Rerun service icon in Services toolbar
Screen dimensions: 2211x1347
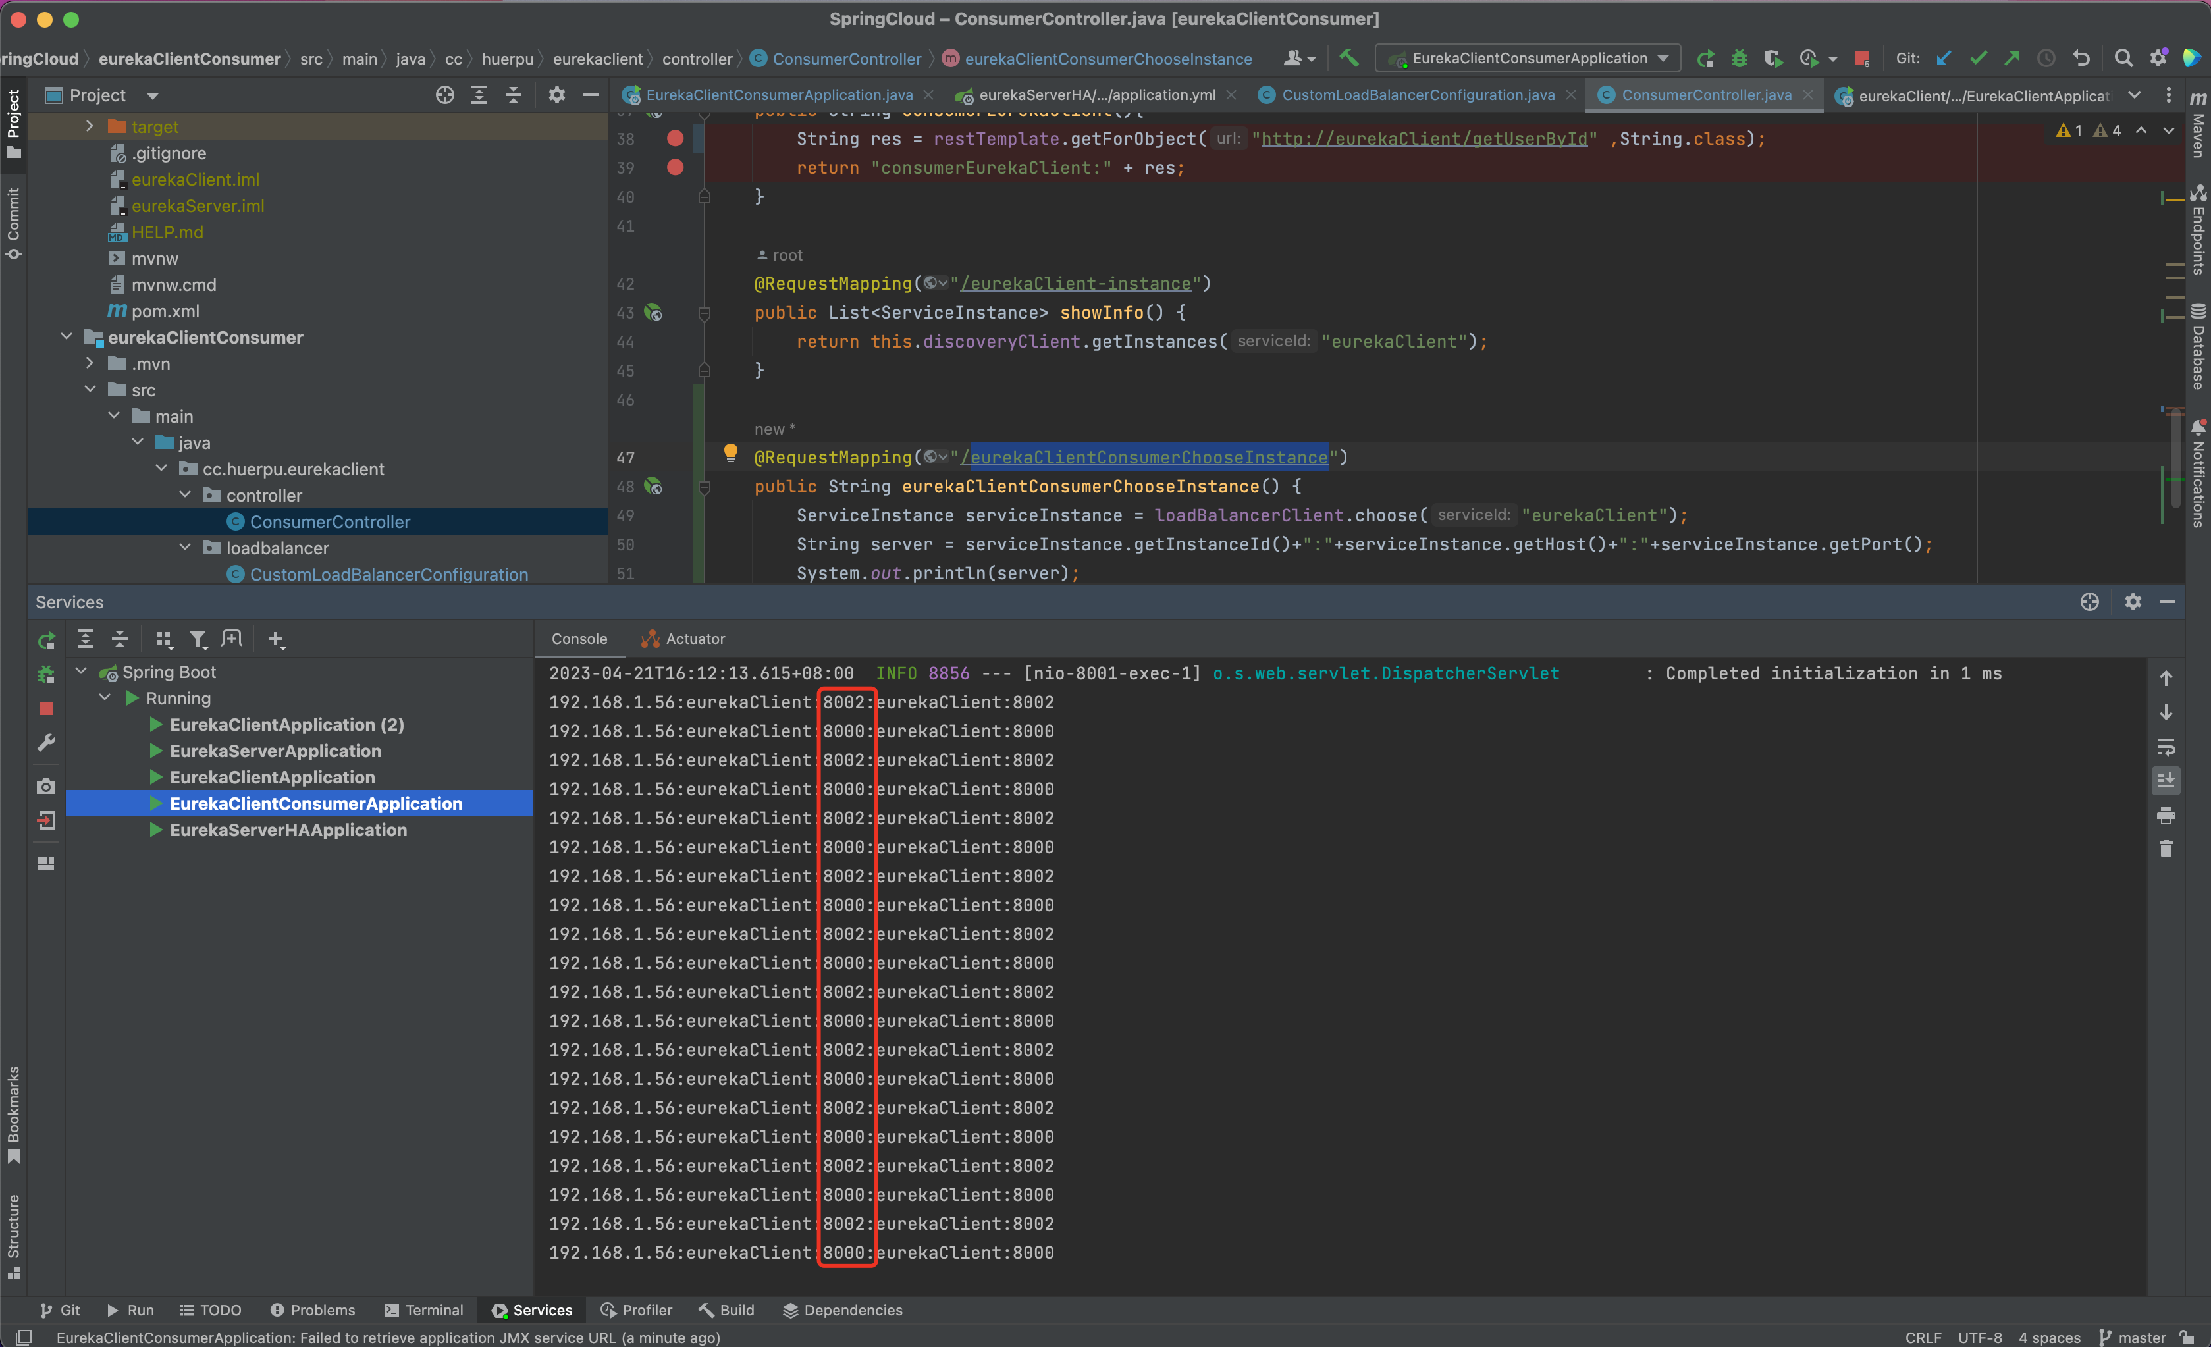click(x=47, y=640)
